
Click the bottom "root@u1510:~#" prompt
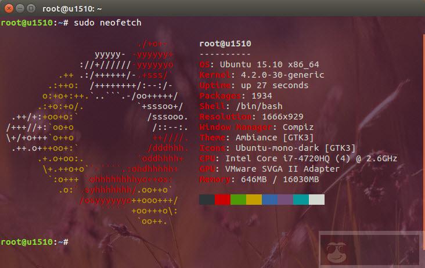(34, 242)
